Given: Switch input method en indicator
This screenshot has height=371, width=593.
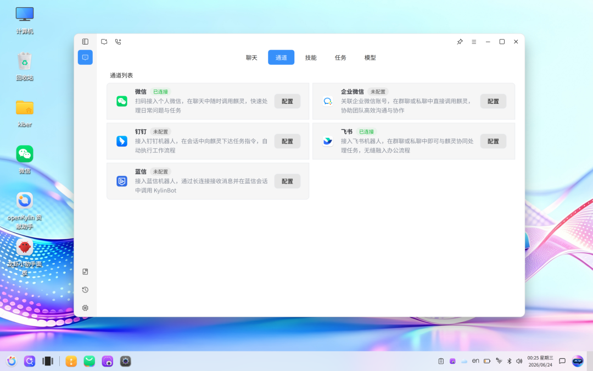Looking at the screenshot, I should tap(475, 361).
